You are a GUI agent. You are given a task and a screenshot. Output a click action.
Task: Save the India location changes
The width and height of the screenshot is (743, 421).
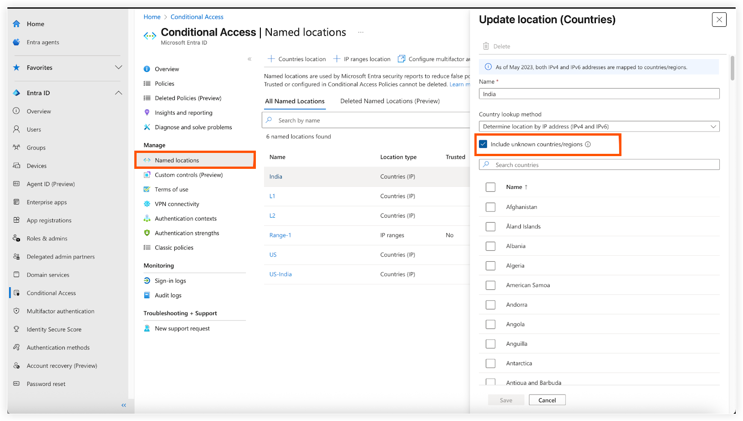(x=505, y=400)
